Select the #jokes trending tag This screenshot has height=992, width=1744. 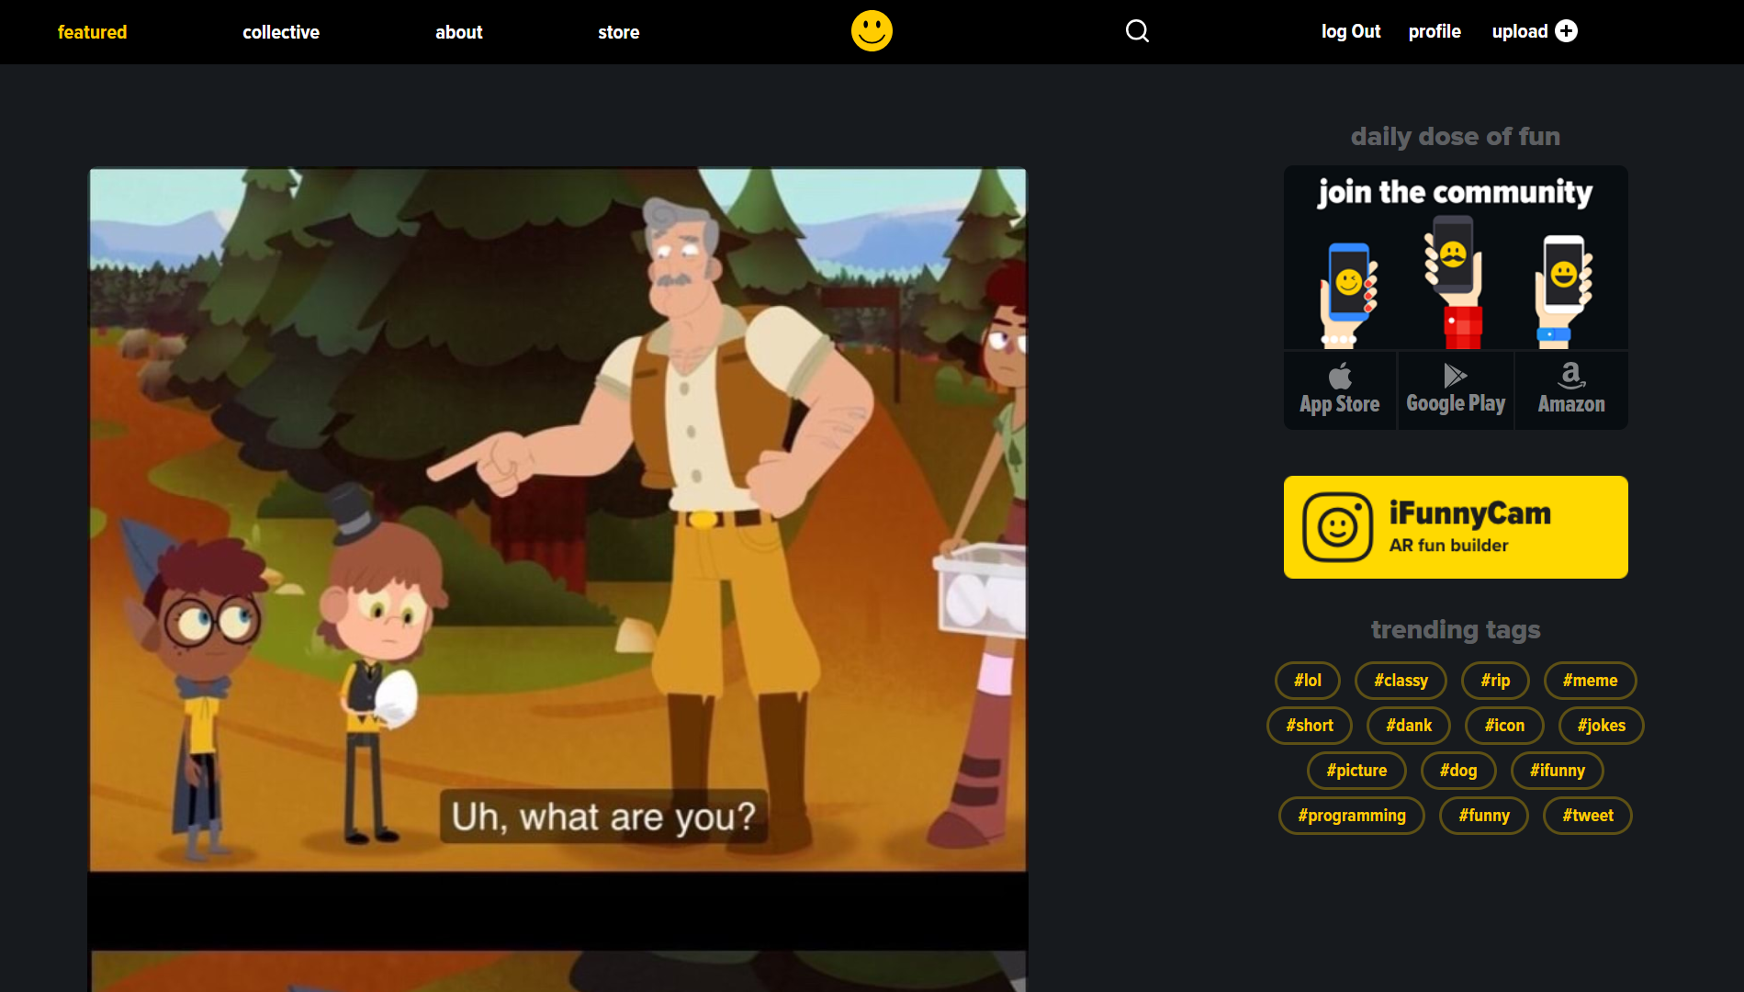(1602, 726)
